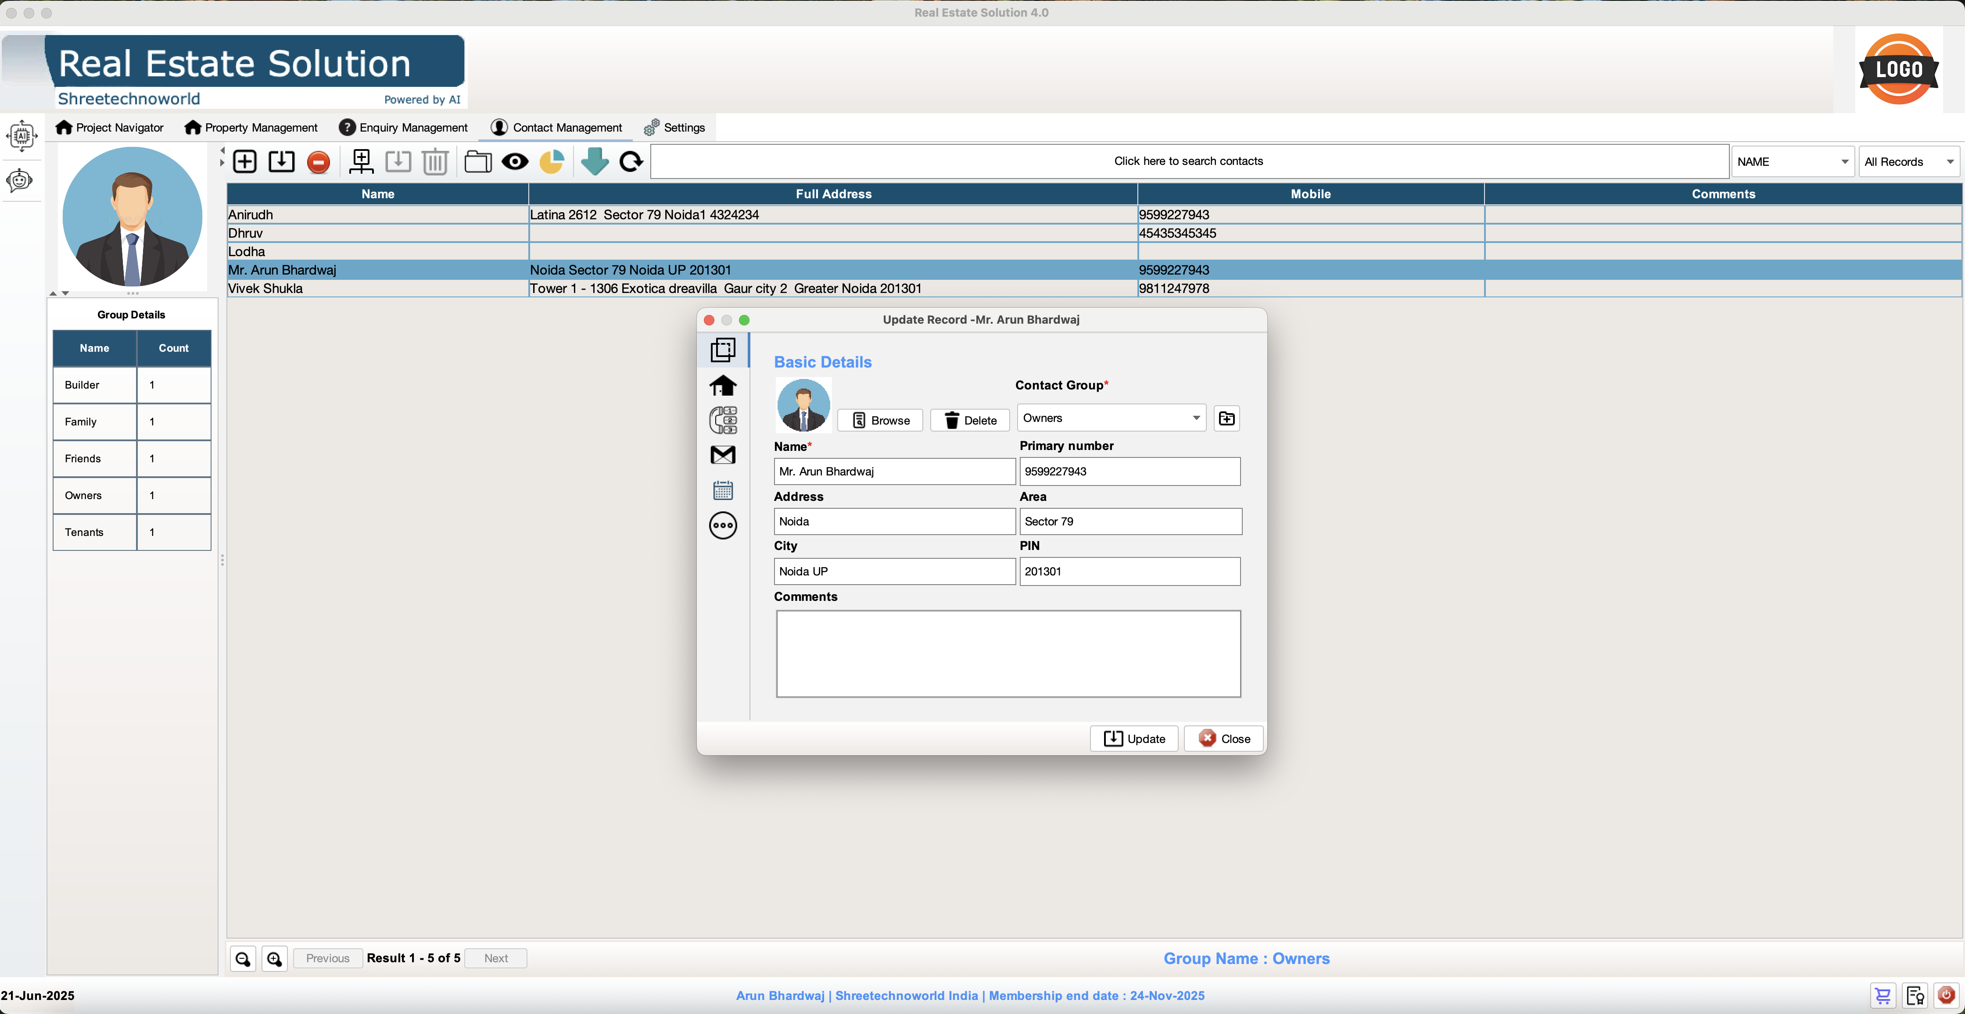Click the Browse photo button
This screenshot has height=1014, width=1965.
[880, 421]
